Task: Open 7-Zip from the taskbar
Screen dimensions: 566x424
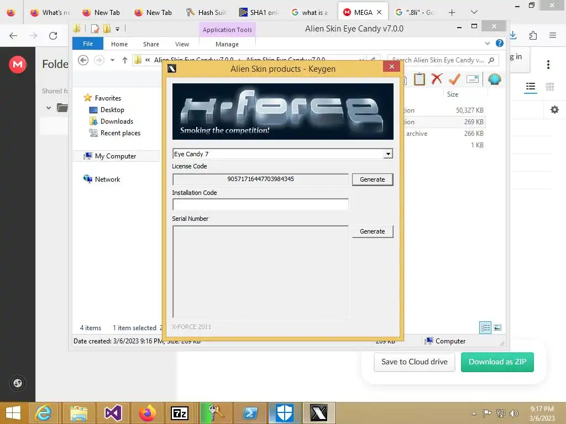Action: pos(180,413)
